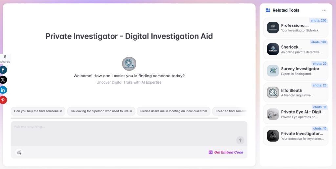Click the Get Embed Code link
The height and width of the screenshot is (169, 336).
tap(229, 152)
